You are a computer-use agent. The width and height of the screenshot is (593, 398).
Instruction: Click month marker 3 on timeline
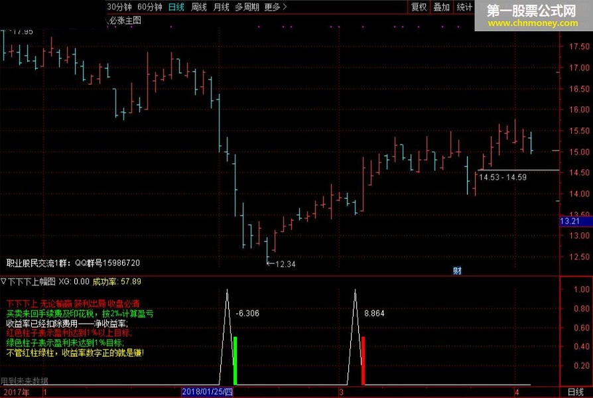coord(341,392)
